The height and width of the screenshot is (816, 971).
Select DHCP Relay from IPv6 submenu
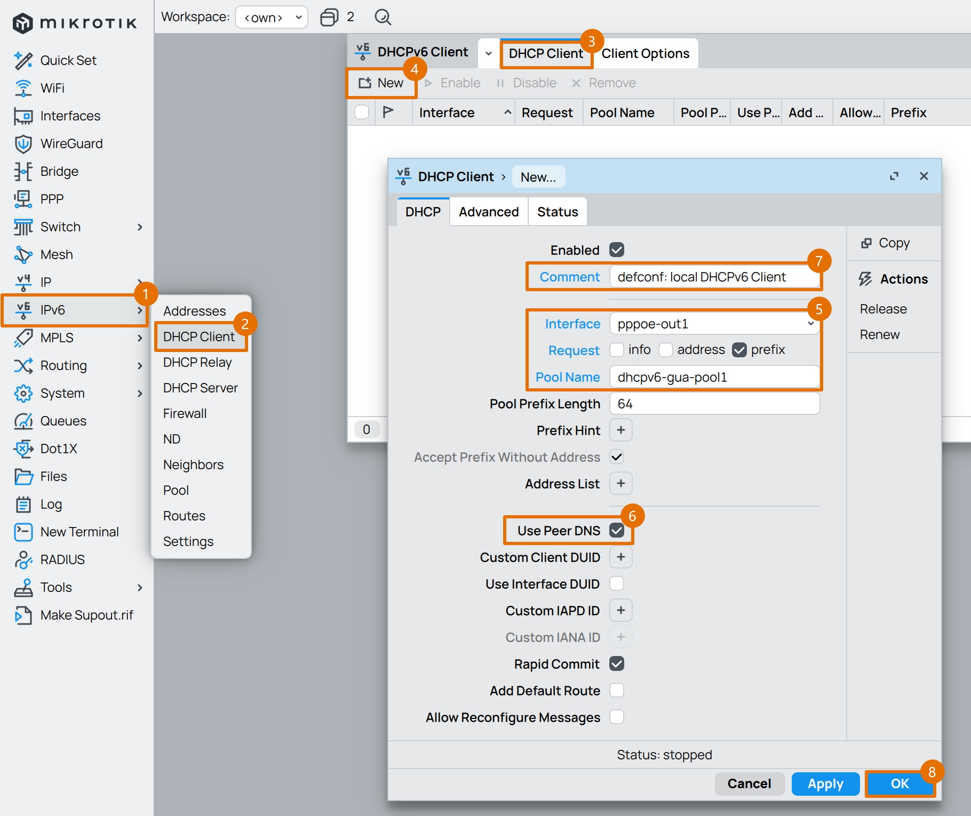197,362
